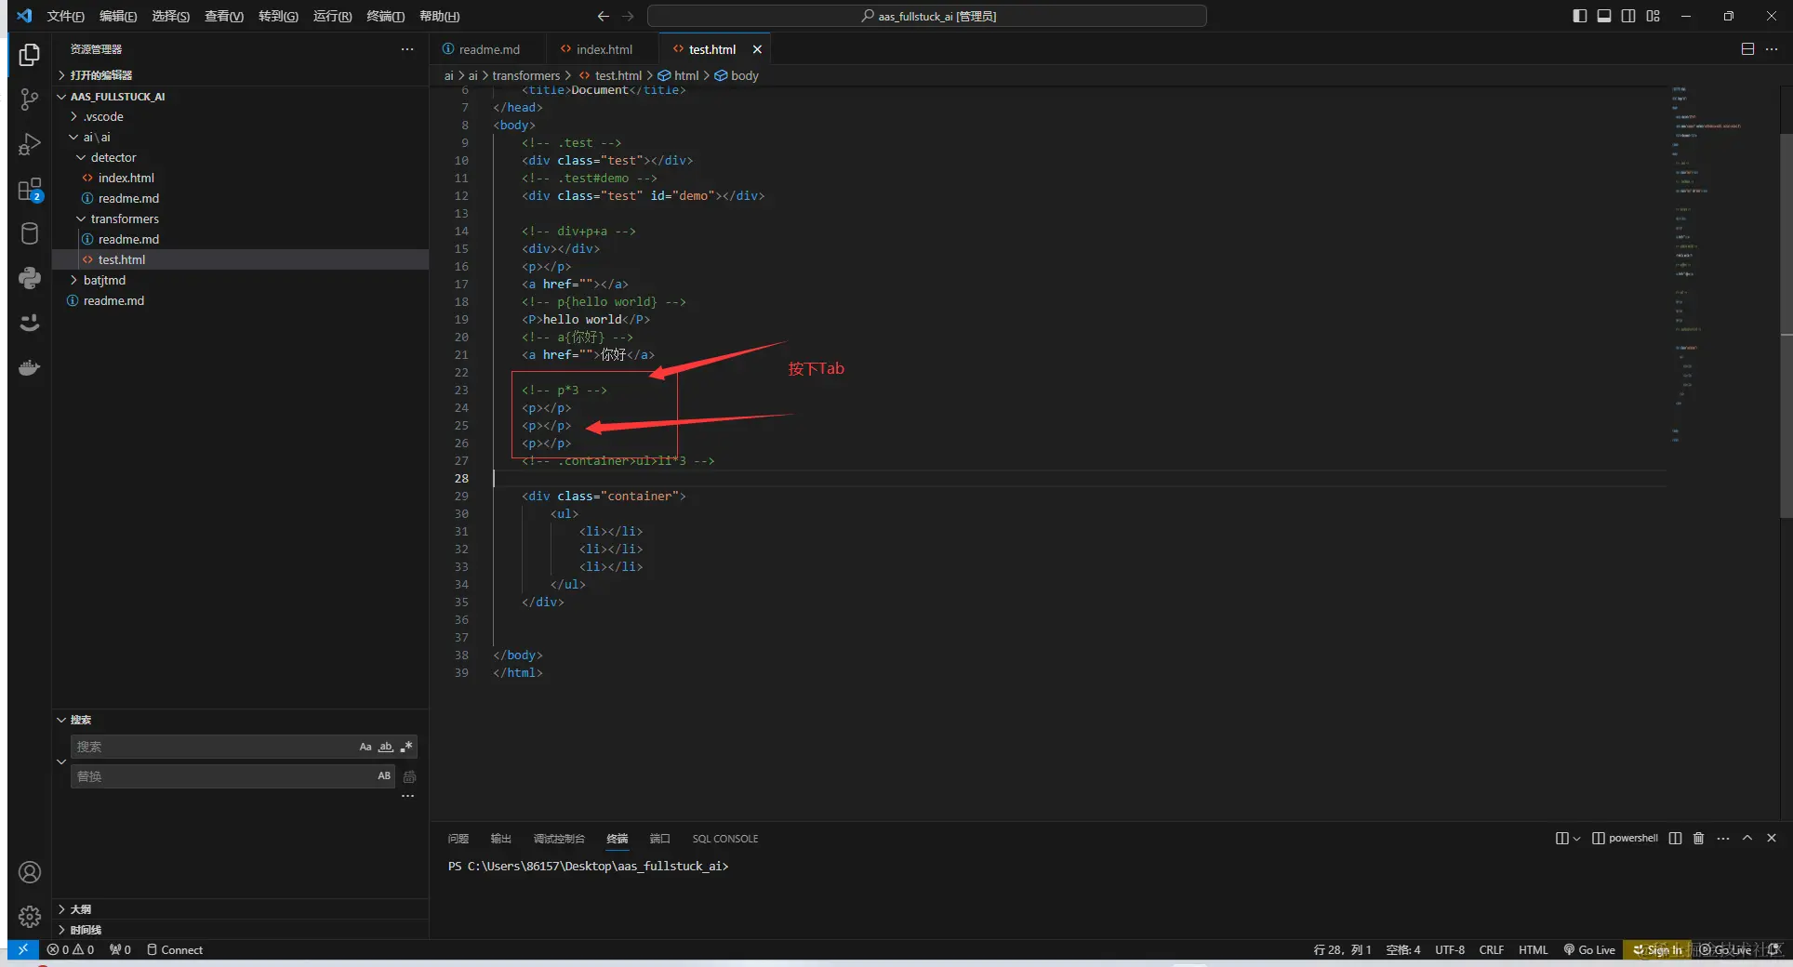Split the terminal panel
The image size is (1793, 967).
[x=1675, y=838]
